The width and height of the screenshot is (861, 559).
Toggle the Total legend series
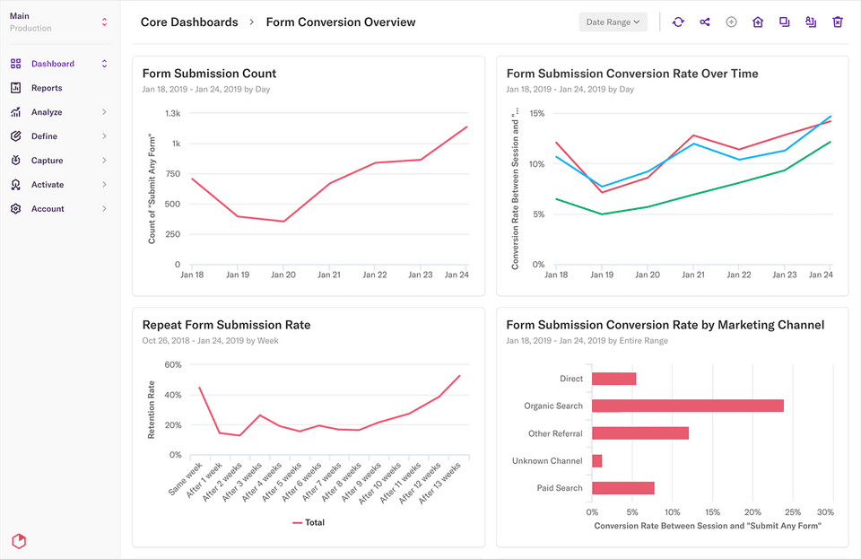point(308,522)
